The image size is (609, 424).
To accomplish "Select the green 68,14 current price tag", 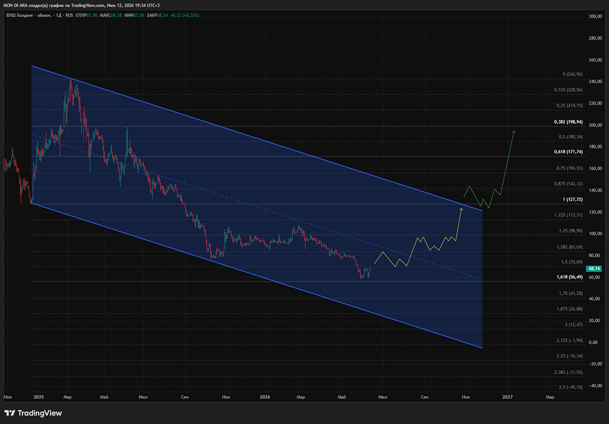I will (x=594, y=268).
